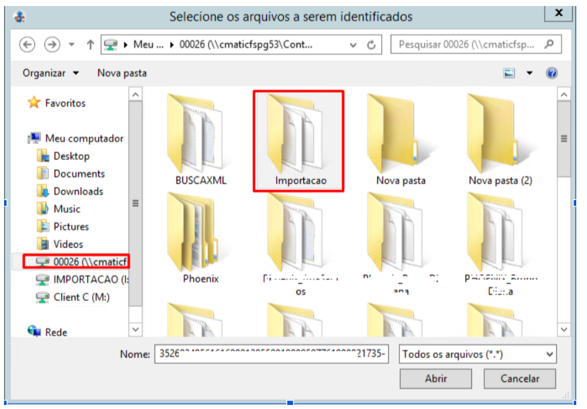Change view with the view icon
This screenshot has height=409, width=587.
509,73
